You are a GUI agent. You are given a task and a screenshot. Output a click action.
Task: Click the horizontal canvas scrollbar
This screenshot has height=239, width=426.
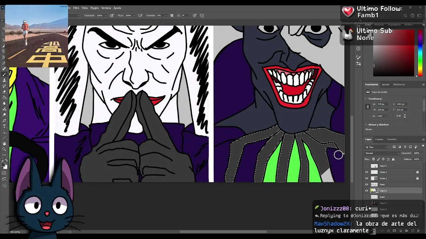tap(223, 232)
